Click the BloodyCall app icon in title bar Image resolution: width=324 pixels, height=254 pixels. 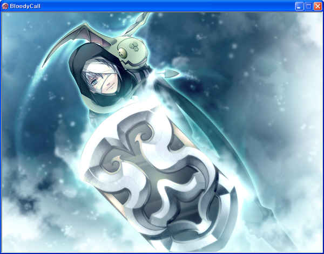coord(5,6)
